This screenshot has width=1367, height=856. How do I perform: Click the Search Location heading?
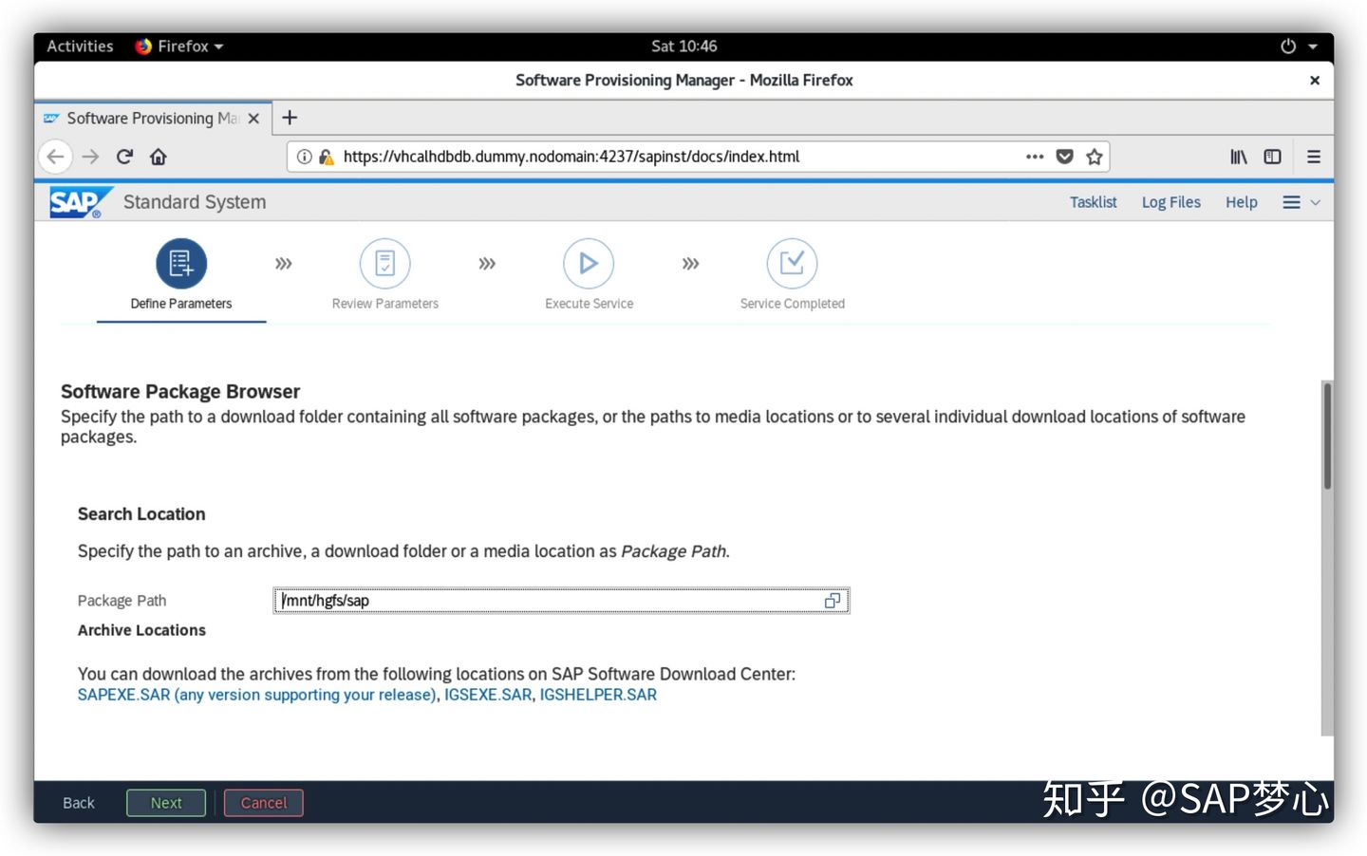(141, 514)
